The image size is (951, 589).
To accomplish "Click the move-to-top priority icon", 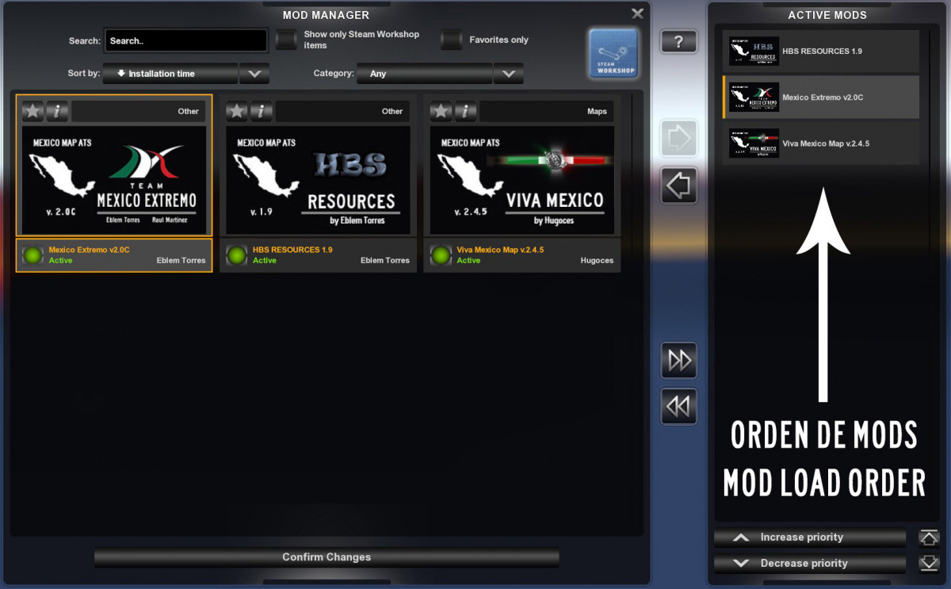I will (x=929, y=537).
